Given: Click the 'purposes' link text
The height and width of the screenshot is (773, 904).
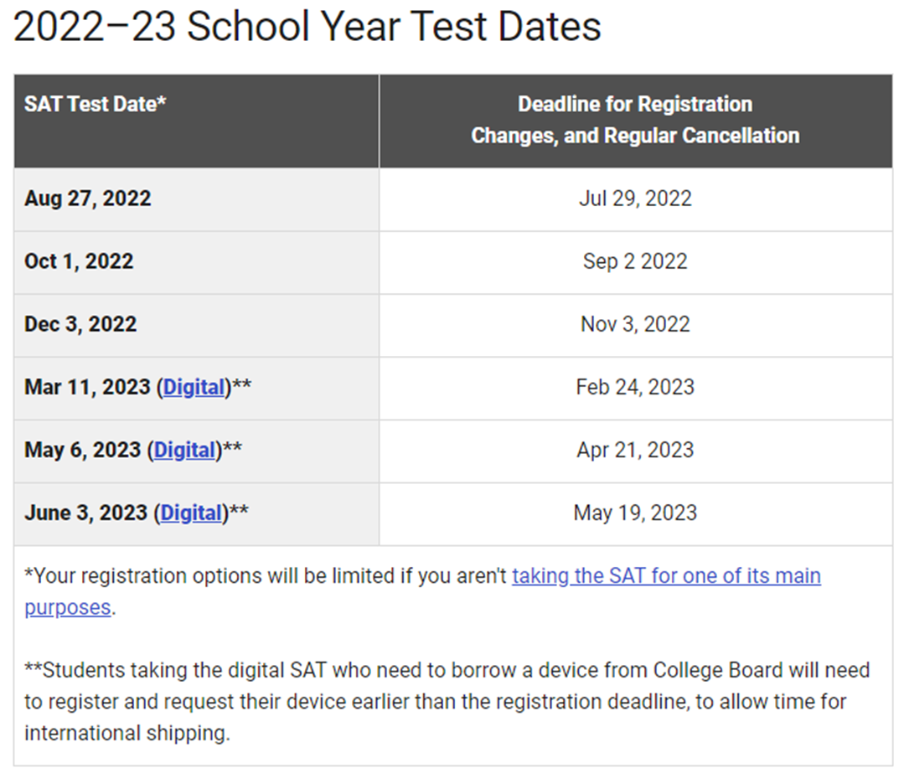Looking at the screenshot, I should click(x=68, y=607).
